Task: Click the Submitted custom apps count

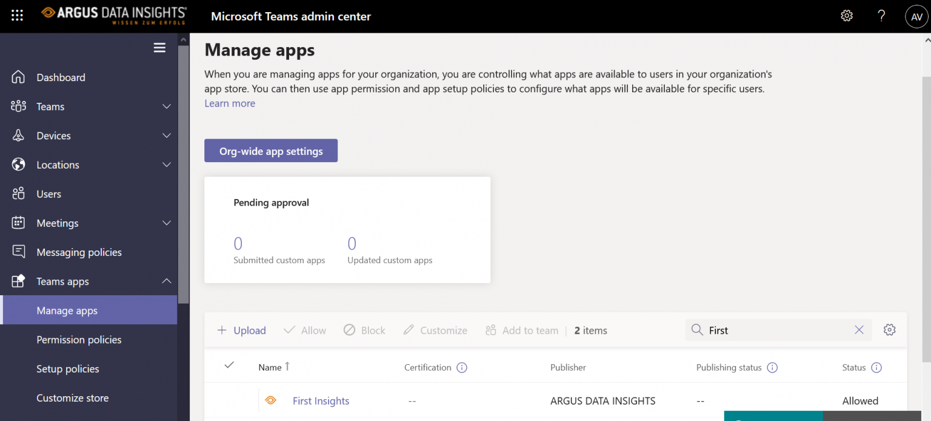Action: tap(238, 244)
